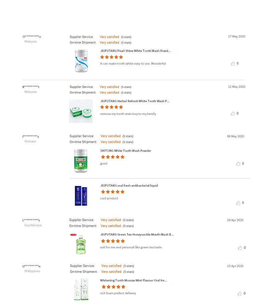Click Whitening Tooth Mousse Mint Flavour title
Screen dimensions: 268x307
[x=133, y=281]
